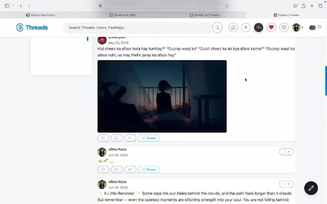Go forward with Safari forward arrow
Viewport: 327px width, 204px height.
tap(29, 6)
